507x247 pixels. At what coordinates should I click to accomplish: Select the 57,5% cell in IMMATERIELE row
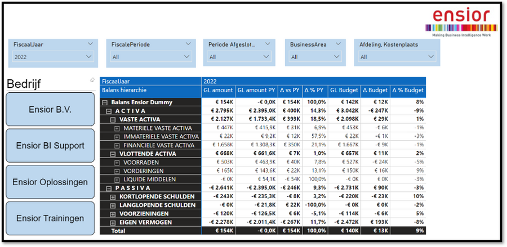coord(315,137)
